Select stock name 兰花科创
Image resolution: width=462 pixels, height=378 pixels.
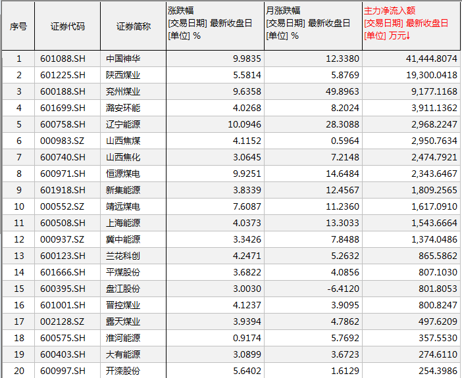123,256
